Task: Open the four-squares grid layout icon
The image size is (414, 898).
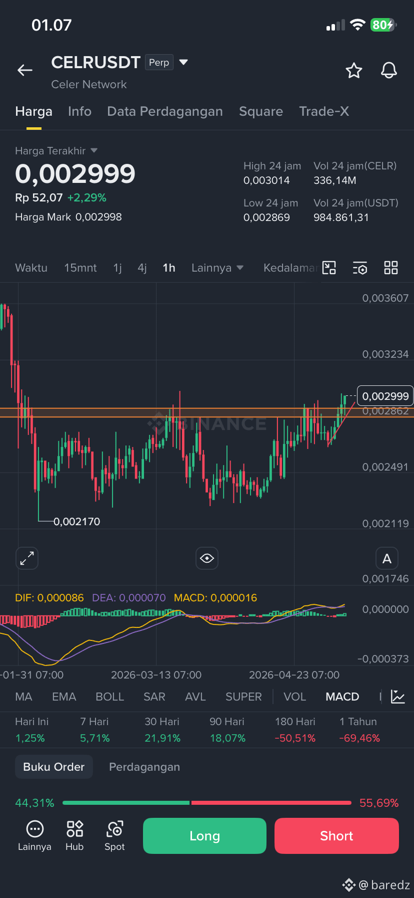Action: (x=391, y=268)
